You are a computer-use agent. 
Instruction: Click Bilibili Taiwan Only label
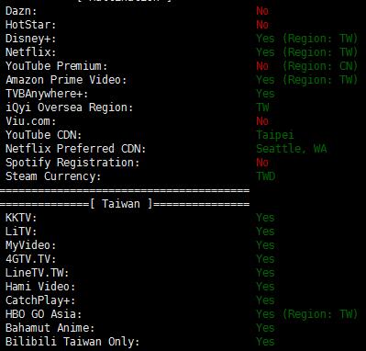pyautogui.click(x=72, y=342)
